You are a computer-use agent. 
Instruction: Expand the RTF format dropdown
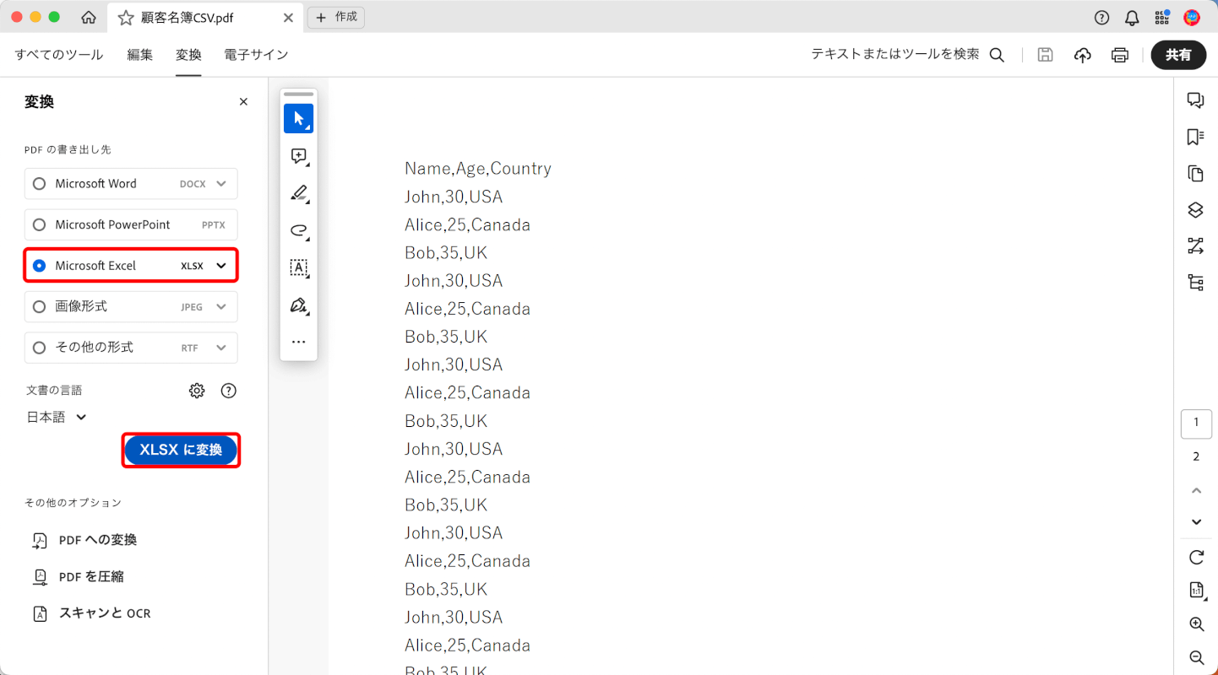coord(221,348)
